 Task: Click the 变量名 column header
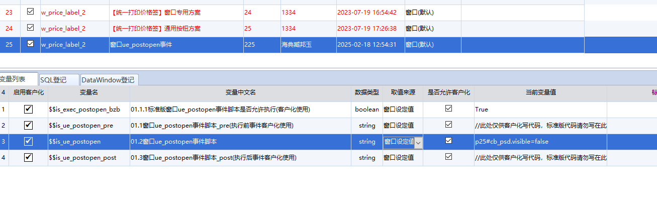tap(89, 92)
